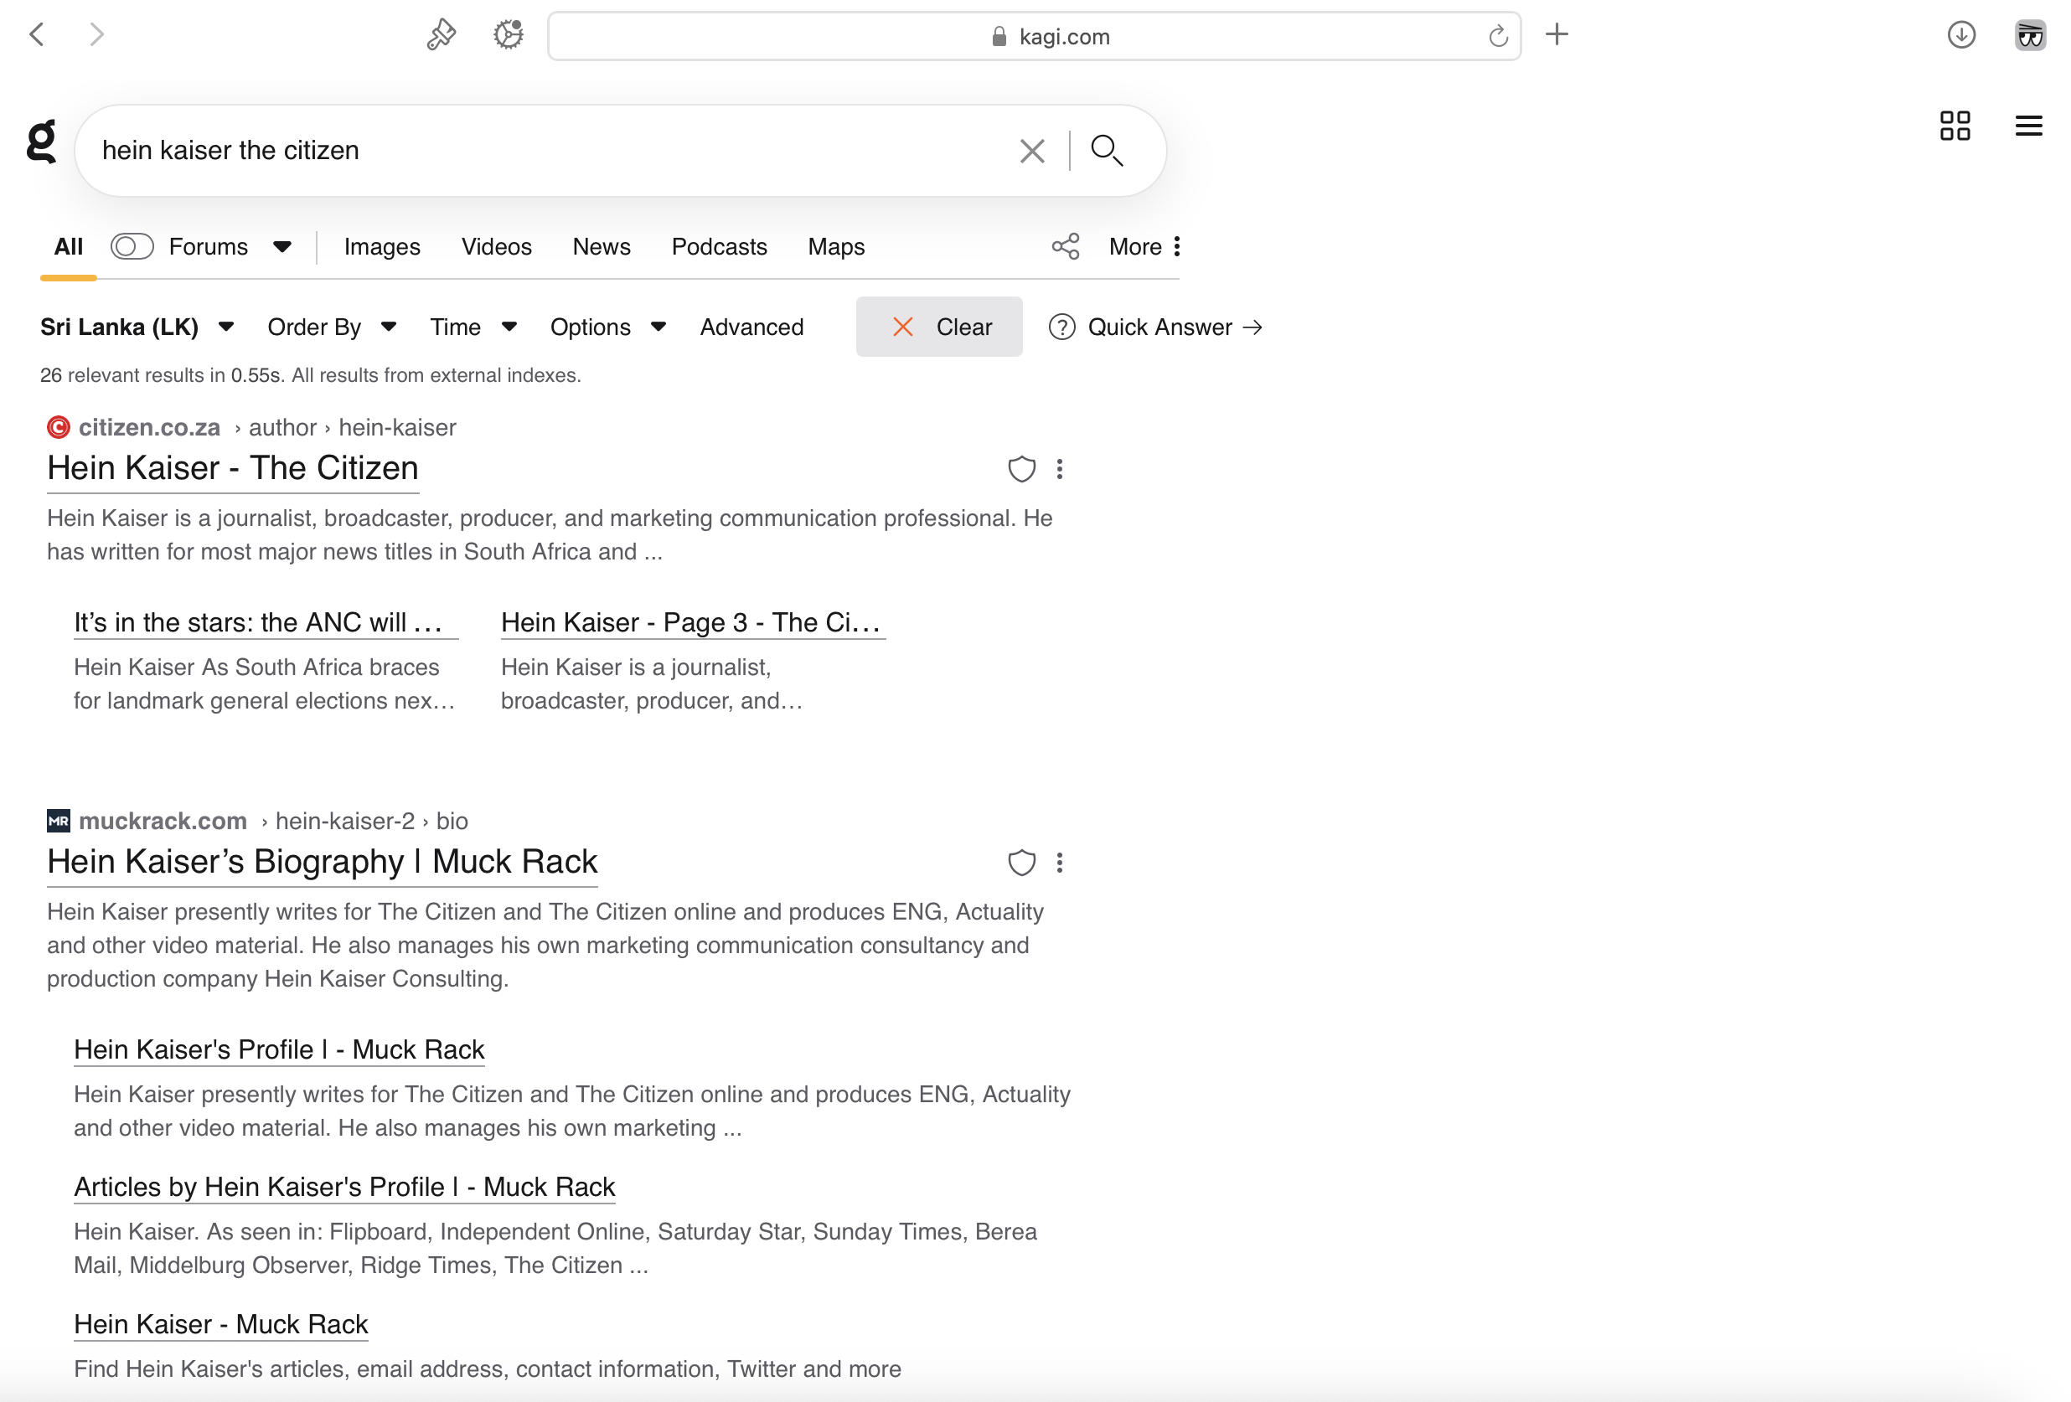
Task: Toggle the Forums switch on
Action: click(x=132, y=247)
